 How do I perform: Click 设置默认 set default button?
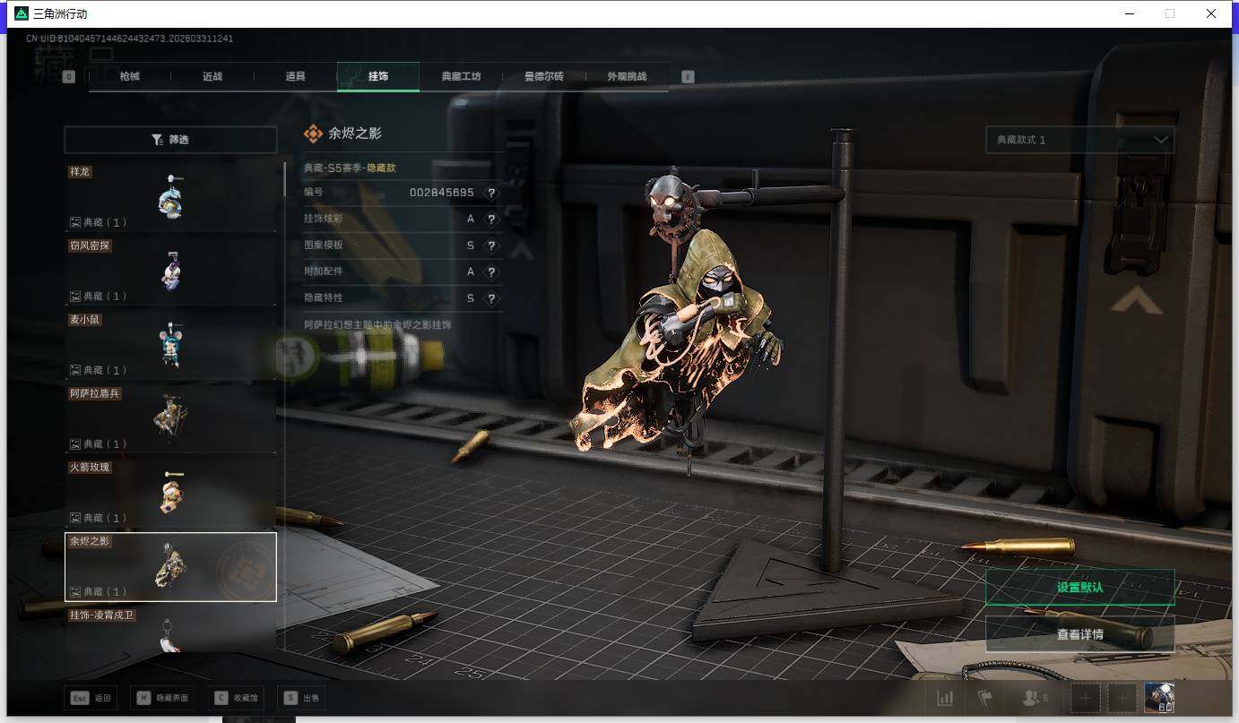[x=1079, y=588]
